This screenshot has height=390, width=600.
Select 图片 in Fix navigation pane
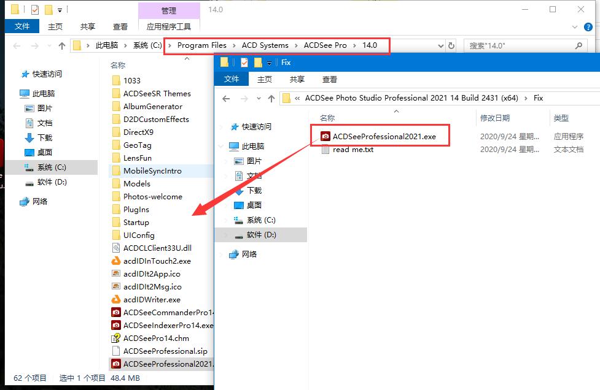(x=248, y=161)
